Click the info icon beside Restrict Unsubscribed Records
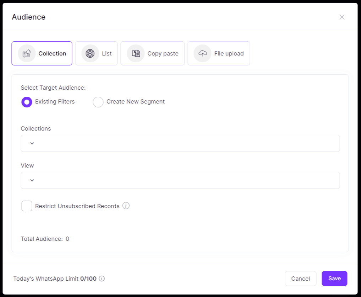 coord(126,206)
